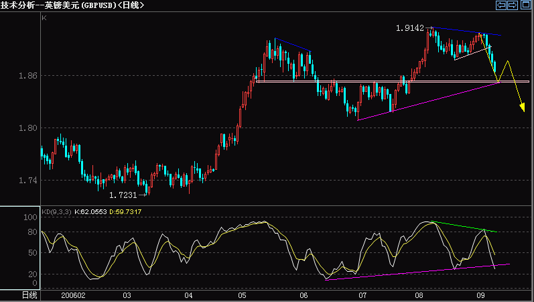Click the 05 month on time axis
The image size is (534, 302).
coord(242,295)
